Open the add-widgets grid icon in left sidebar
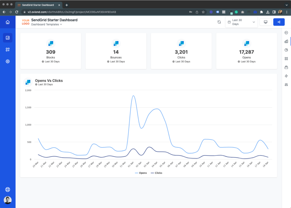 pos(8,49)
